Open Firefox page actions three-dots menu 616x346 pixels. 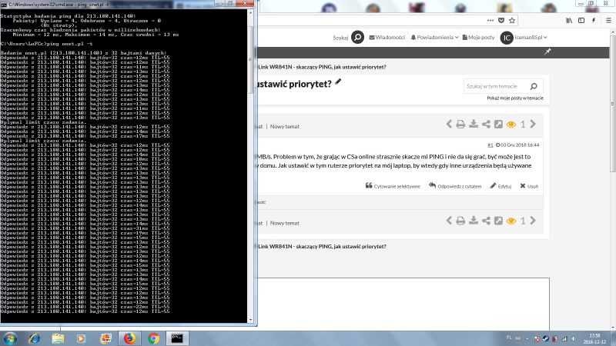click(490, 21)
